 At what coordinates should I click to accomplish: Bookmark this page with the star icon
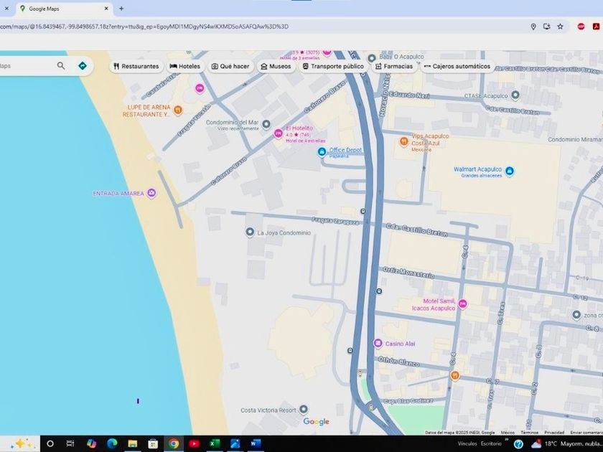(x=560, y=27)
